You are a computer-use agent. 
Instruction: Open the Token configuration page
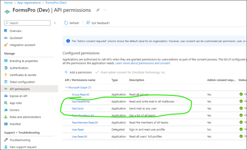tap(22, 82)
